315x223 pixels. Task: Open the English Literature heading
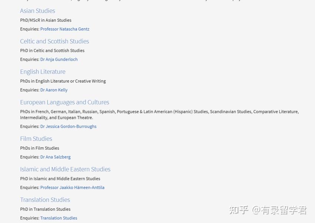43,71
